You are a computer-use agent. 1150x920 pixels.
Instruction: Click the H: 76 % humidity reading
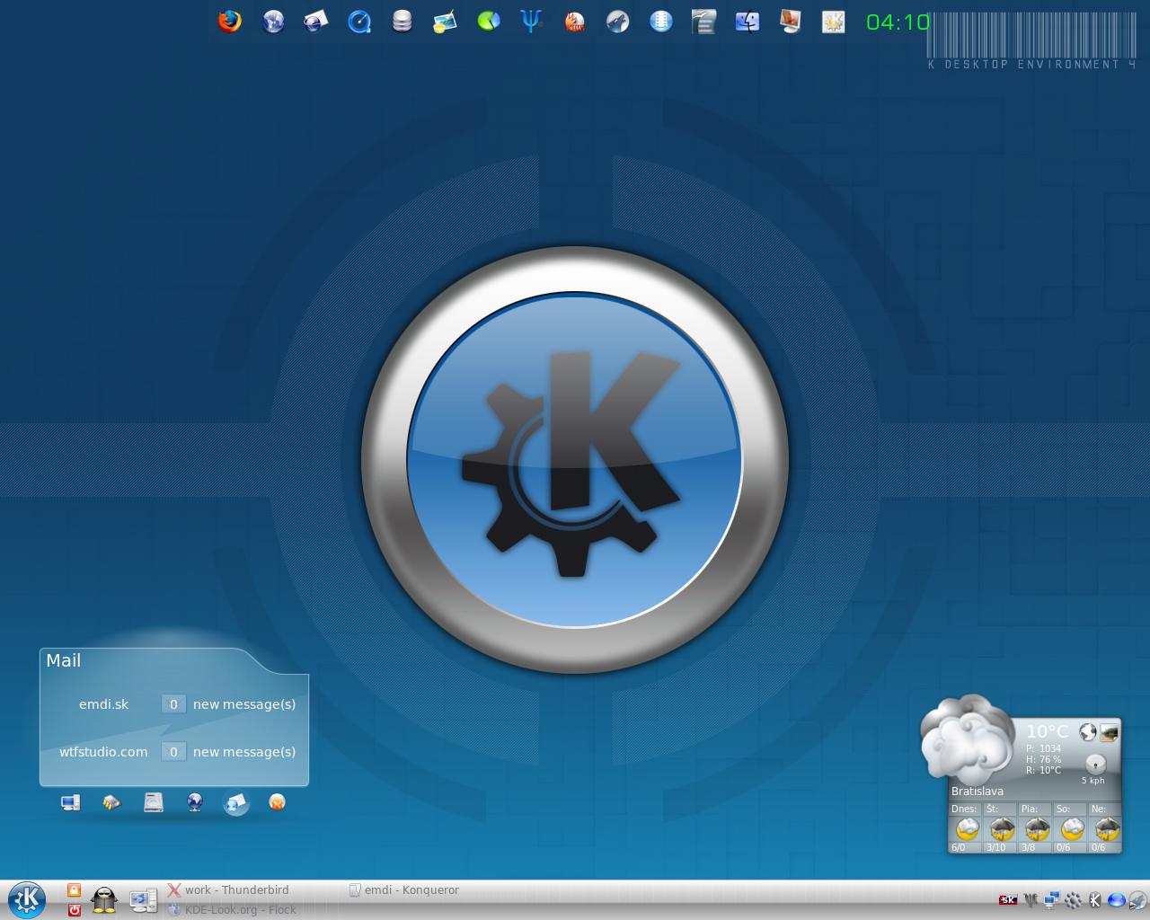(x=1043, y=759)
